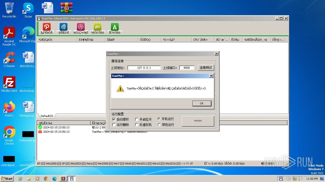This screenshot has height=182, width=325.
Task: Click the volume icon in system tray
Action: 289,179
